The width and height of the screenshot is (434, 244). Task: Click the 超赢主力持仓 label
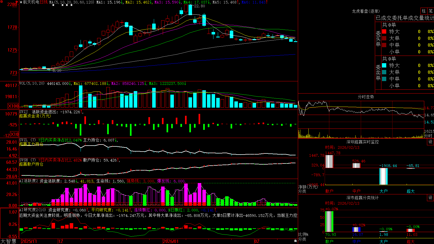31,144
